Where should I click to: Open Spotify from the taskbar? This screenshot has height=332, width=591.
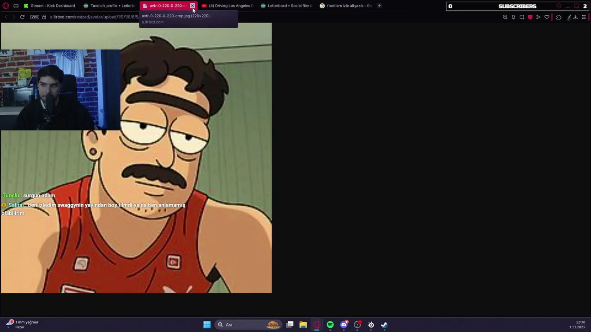point(330,325)
